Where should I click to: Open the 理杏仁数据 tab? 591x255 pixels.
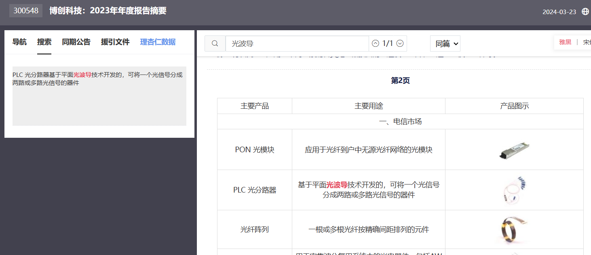158,42
